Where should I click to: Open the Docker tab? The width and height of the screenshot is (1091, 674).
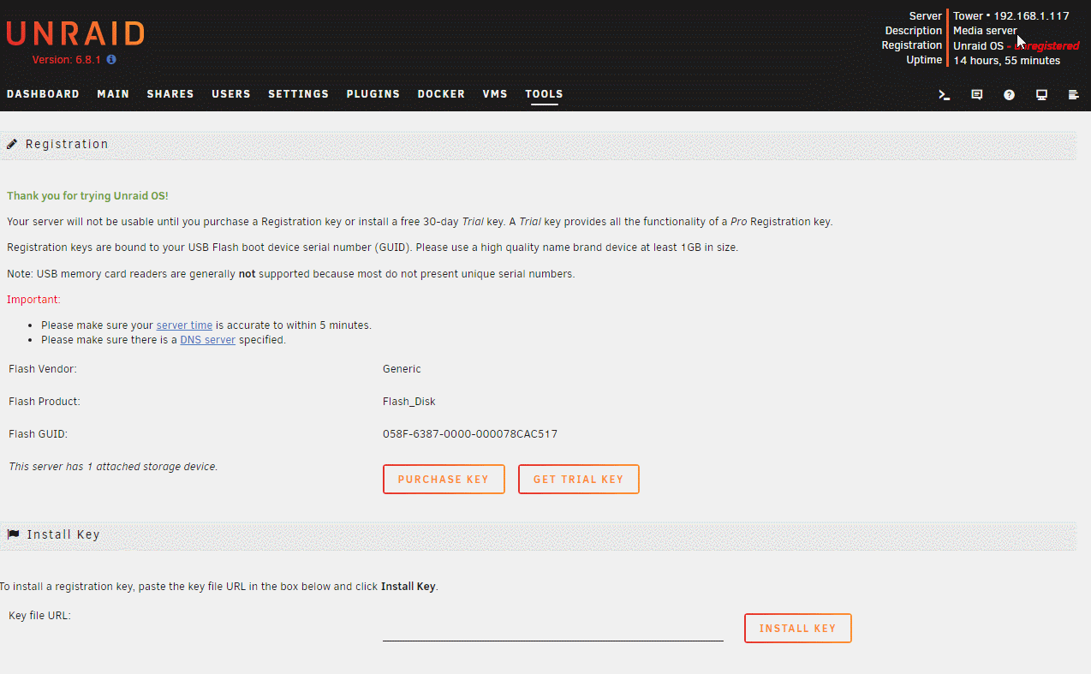point(441,94)
